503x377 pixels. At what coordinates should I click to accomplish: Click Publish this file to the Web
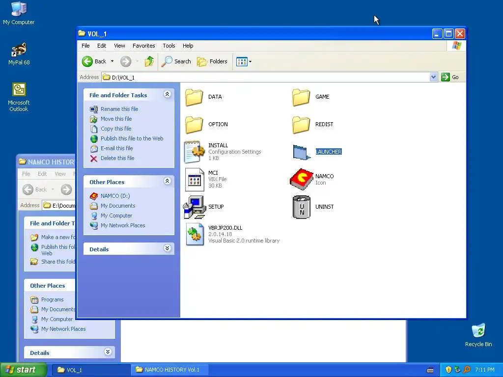132,138
